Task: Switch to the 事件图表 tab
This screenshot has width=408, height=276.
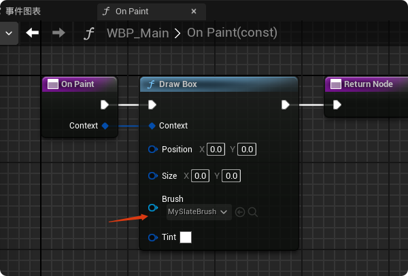Action: click(23, 11)
